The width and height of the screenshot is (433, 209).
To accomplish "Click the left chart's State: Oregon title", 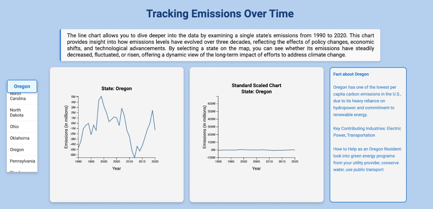I will tap(116, 88).
